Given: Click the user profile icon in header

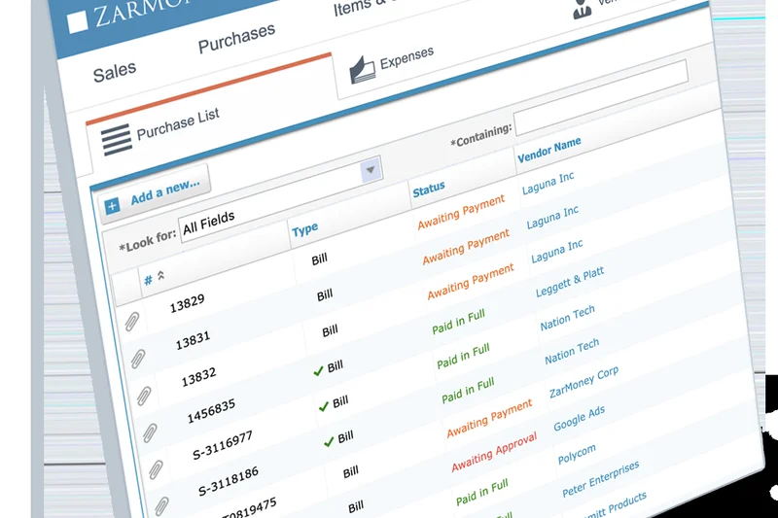Looking at the screenshot, I should coord(583,8).
